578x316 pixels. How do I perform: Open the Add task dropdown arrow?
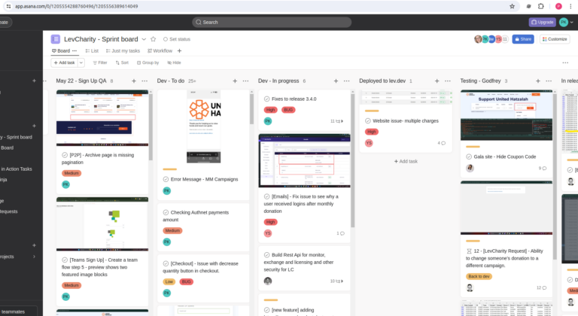click(x=81, y=62)
